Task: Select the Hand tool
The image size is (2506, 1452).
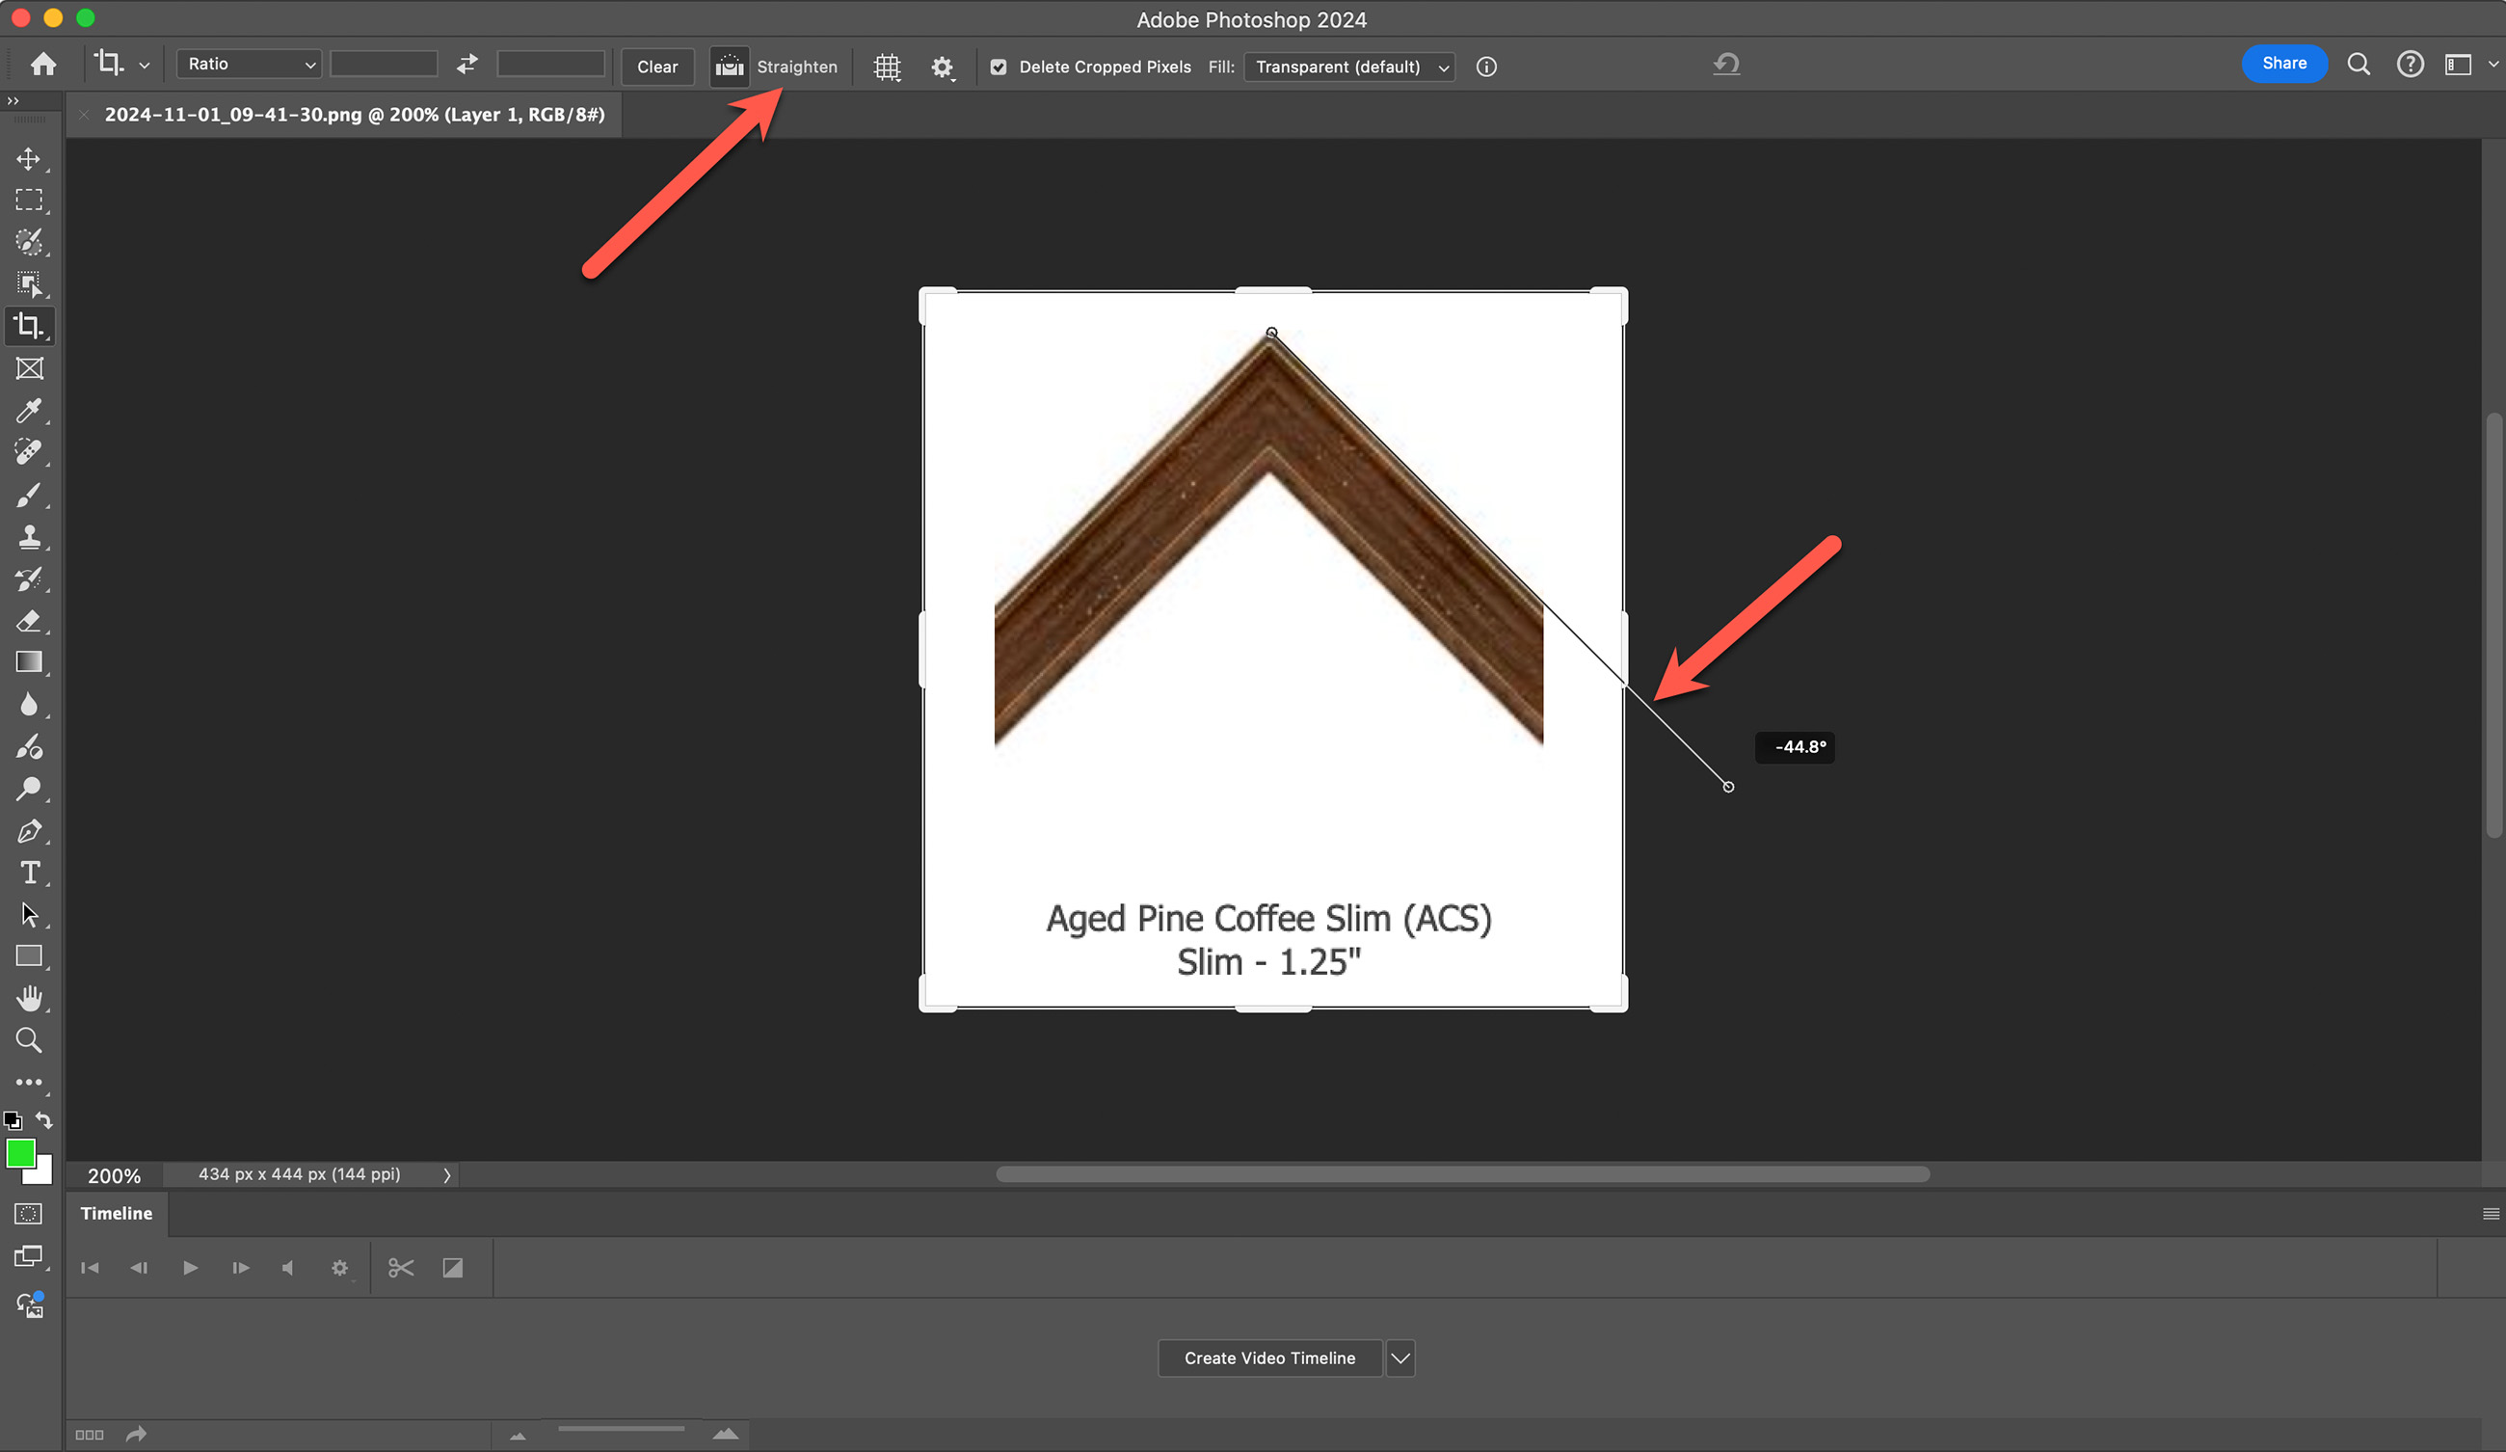Action: 29,999
